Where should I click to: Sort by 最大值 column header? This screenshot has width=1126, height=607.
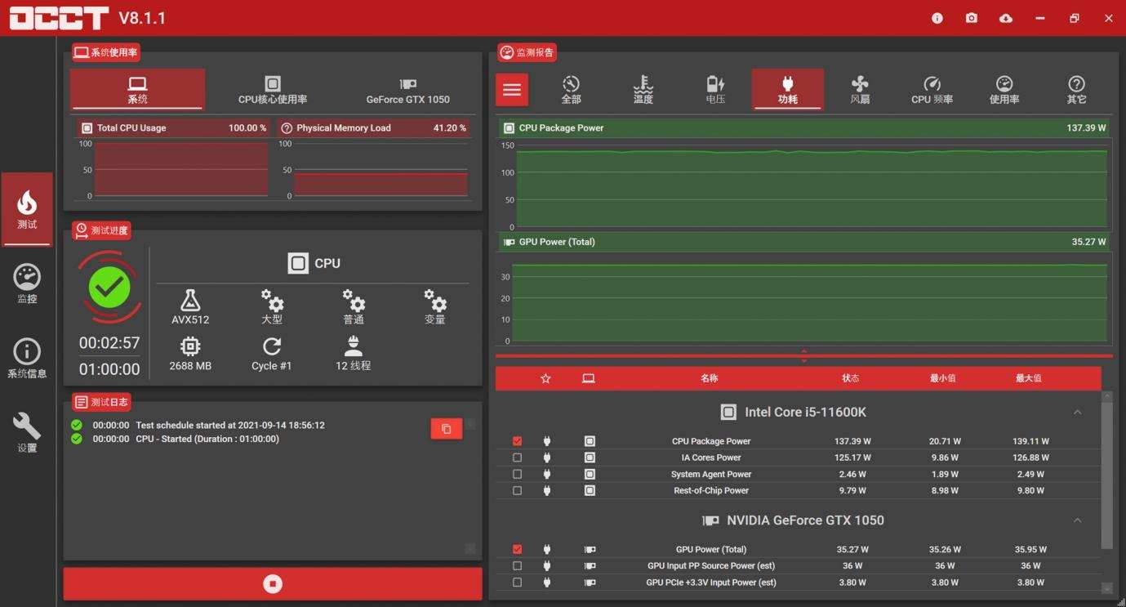[1028, 378]
